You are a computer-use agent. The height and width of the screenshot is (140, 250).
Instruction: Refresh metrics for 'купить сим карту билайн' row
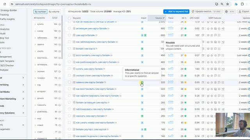249,69
